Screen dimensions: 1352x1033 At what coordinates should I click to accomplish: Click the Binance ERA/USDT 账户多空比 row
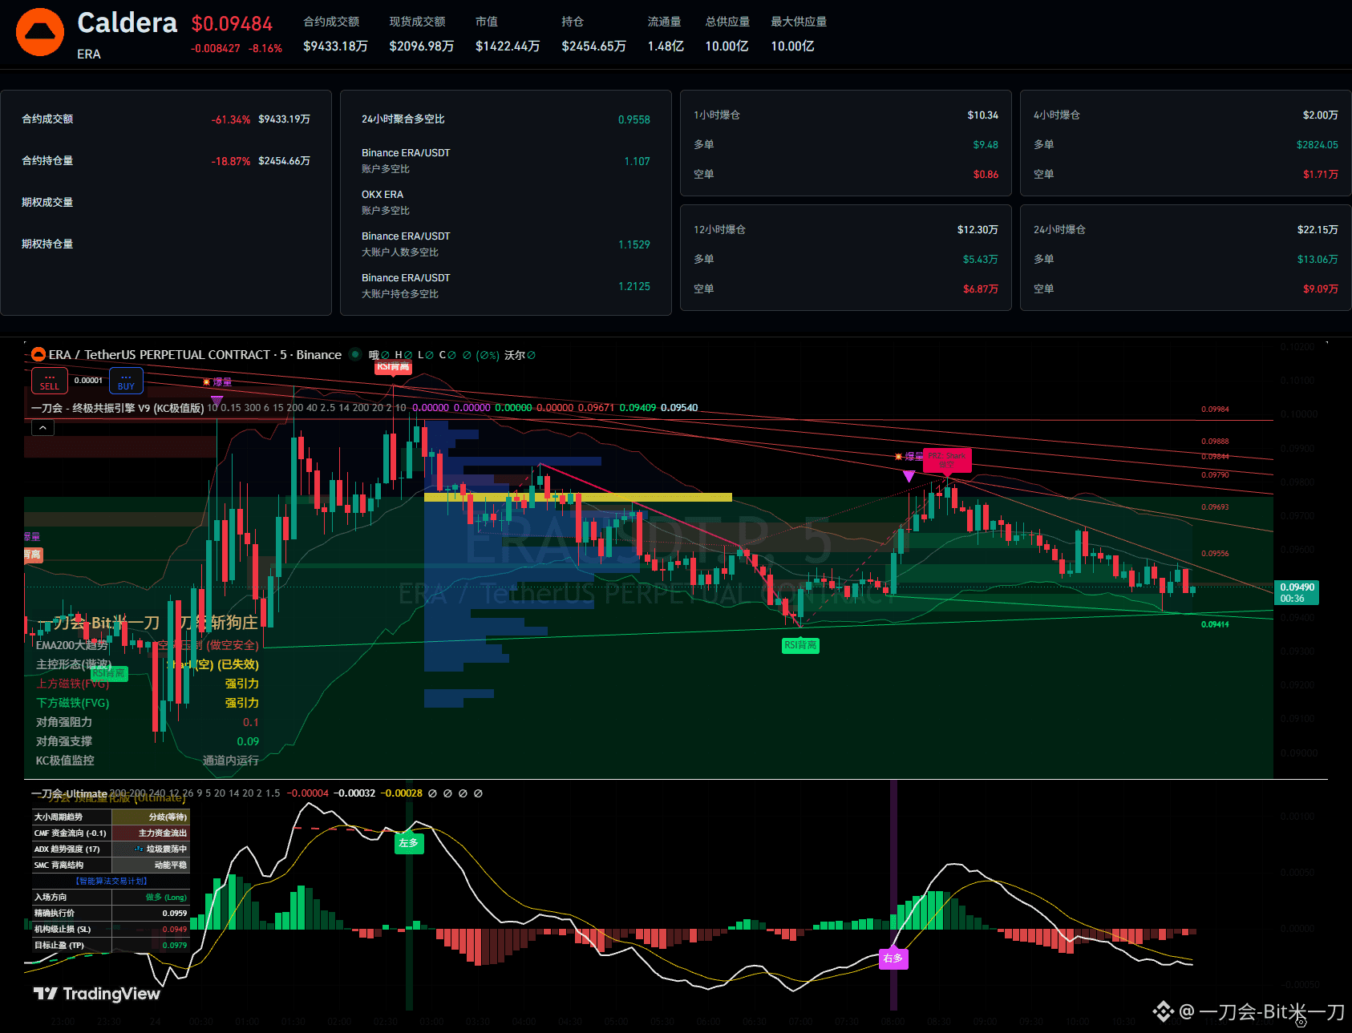(506, 160)
